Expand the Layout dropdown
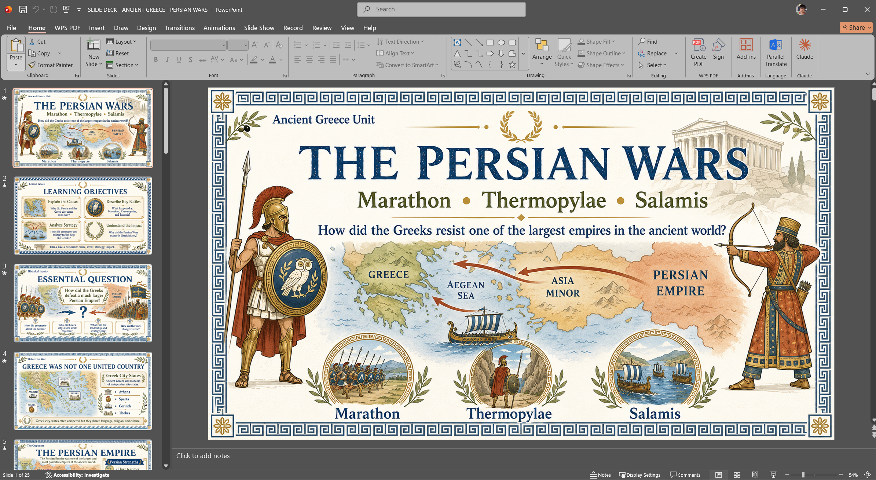Screen dimensions: 876x480 pyautogui.click(x=121, y=41)
